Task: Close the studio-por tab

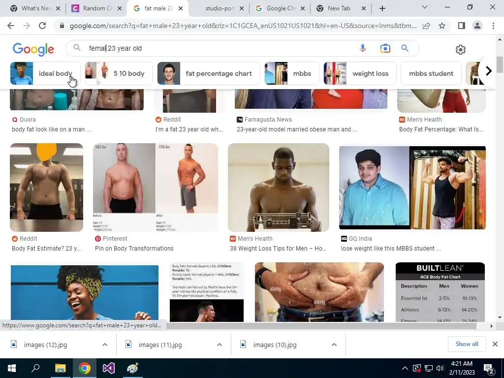Action: pos(242,8)
